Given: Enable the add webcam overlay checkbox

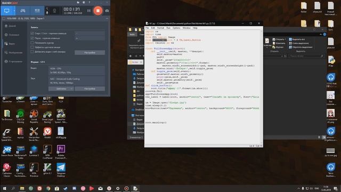Looking at the screenshot, I should 32,52.
